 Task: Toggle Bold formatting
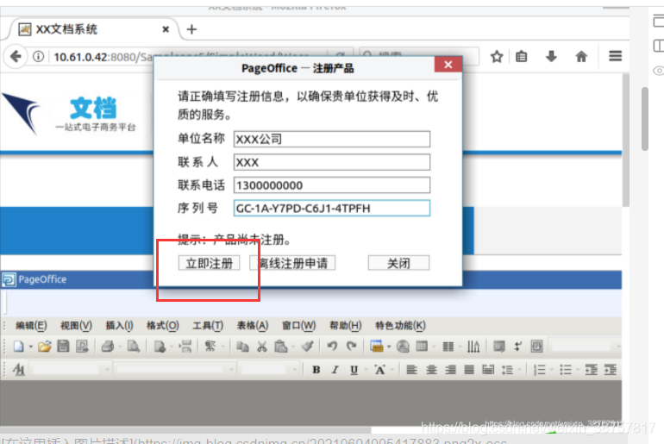click(316, 370)
